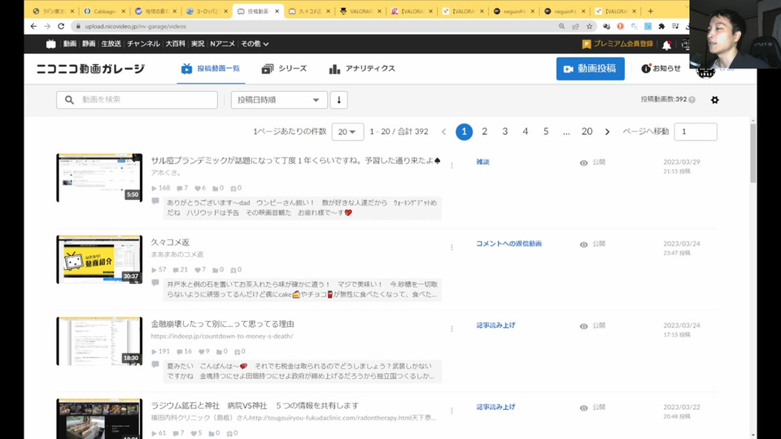Open the 記事読み上げ tag for 金融崩壊 video

pos(495,325)
